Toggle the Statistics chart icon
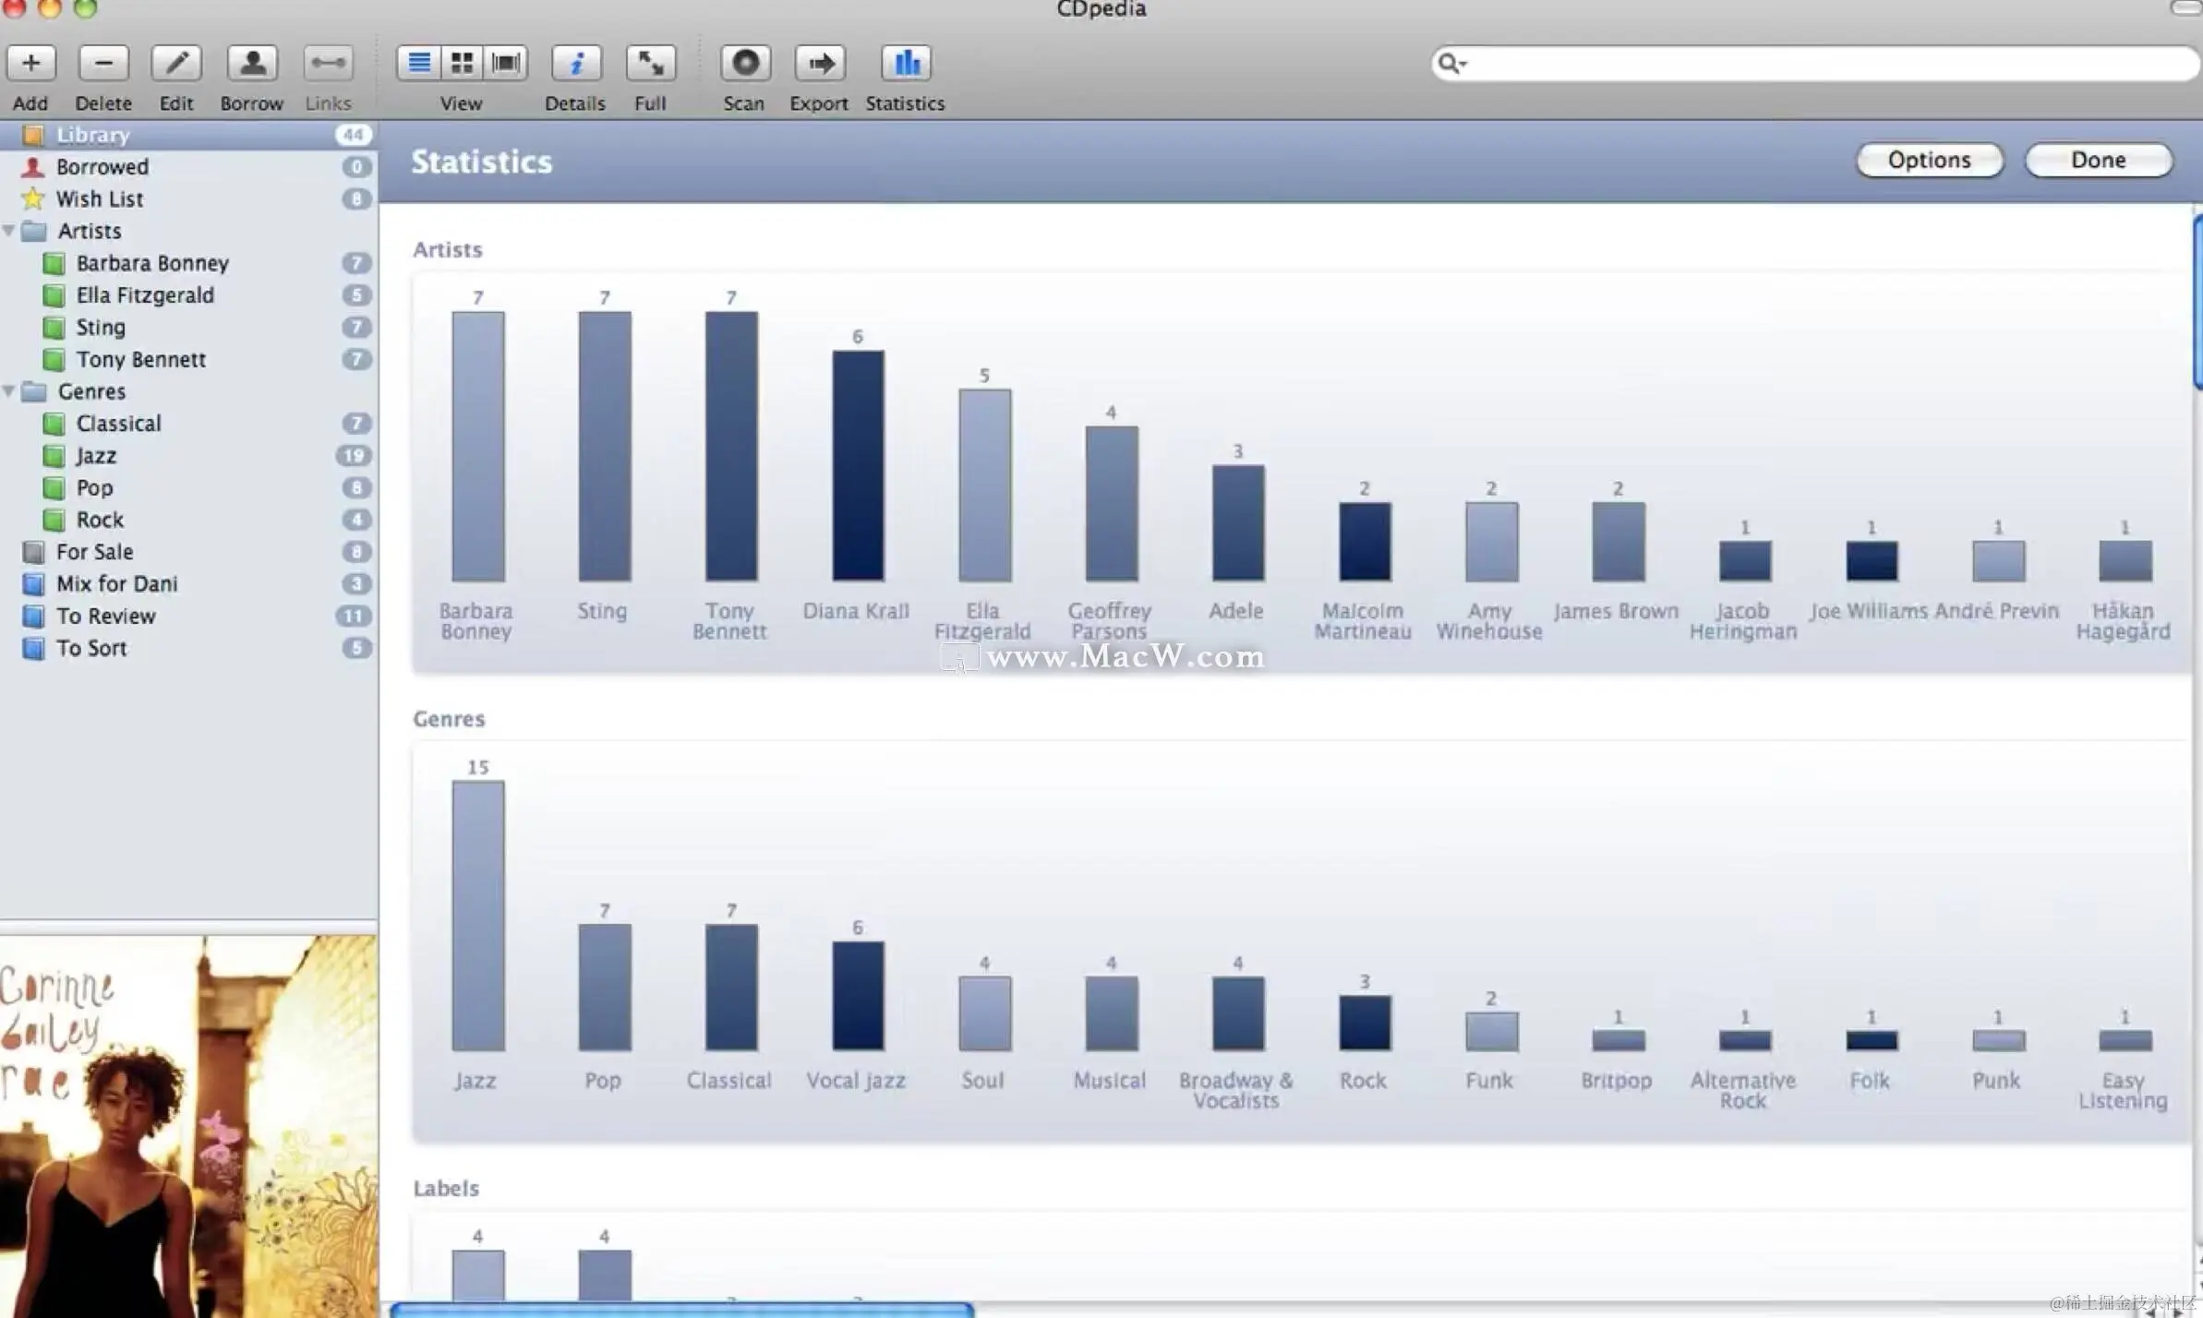Viewport: 2203px width, 1318px height. pyautogui.click(x=906, y=63)
